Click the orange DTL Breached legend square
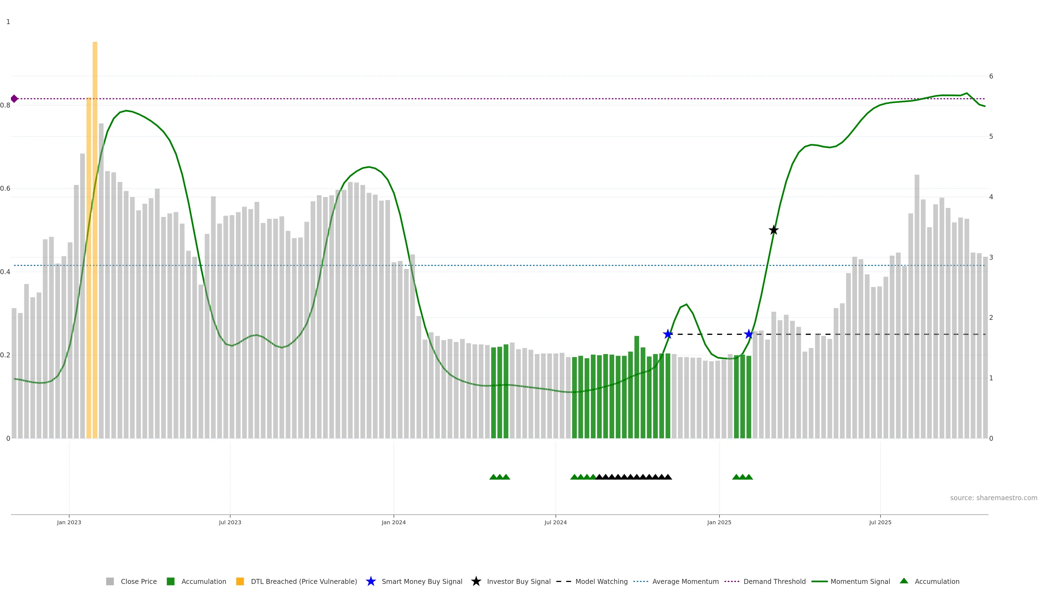The height and width of the screenshot is (591, 1051). point(240,581)
